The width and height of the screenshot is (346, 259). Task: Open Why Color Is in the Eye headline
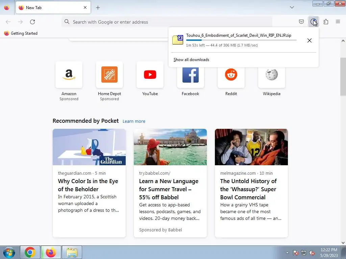coord(88,185)
